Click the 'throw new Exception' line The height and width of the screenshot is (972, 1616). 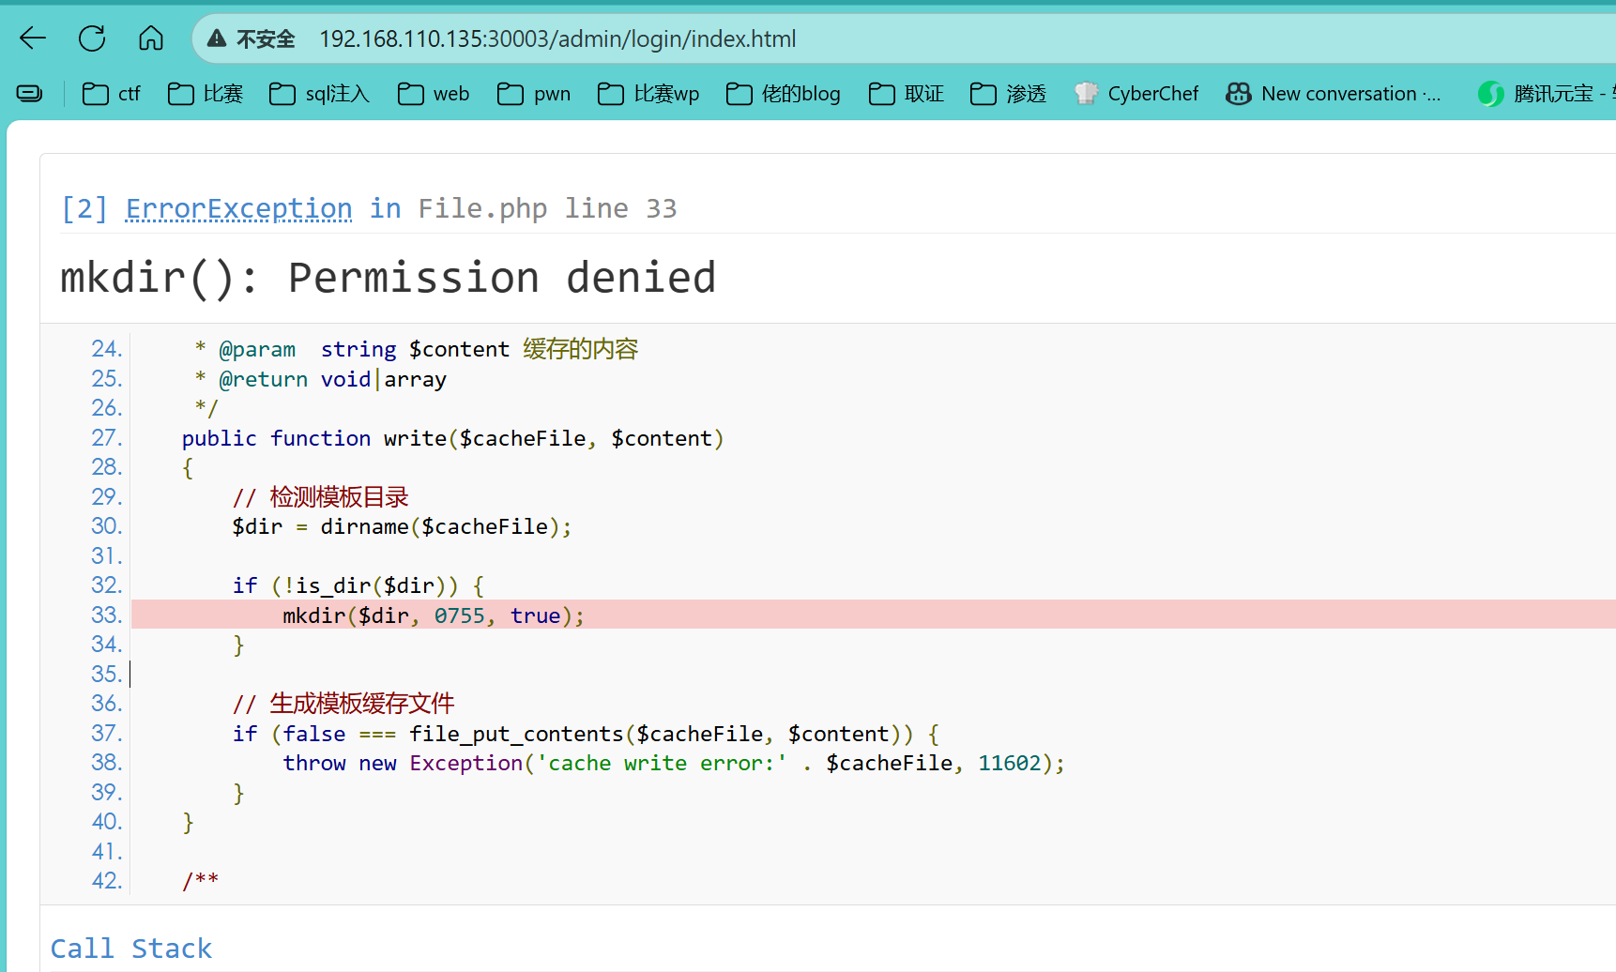(674, 763)
